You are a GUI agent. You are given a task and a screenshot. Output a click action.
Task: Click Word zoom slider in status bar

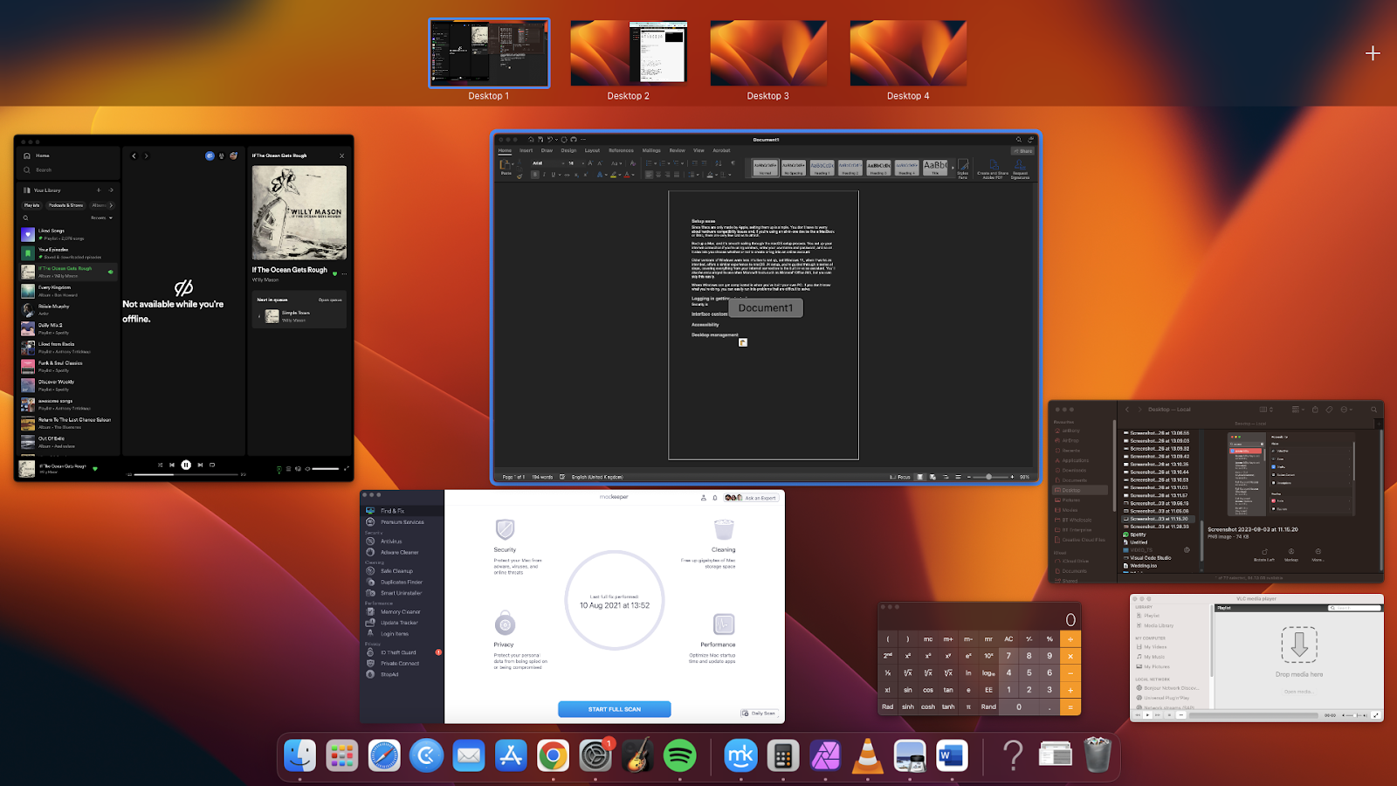(988, 477)
